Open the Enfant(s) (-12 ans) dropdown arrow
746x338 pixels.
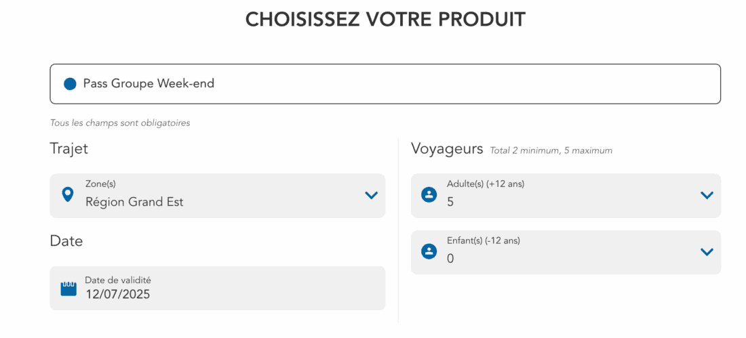pos(707,251)
